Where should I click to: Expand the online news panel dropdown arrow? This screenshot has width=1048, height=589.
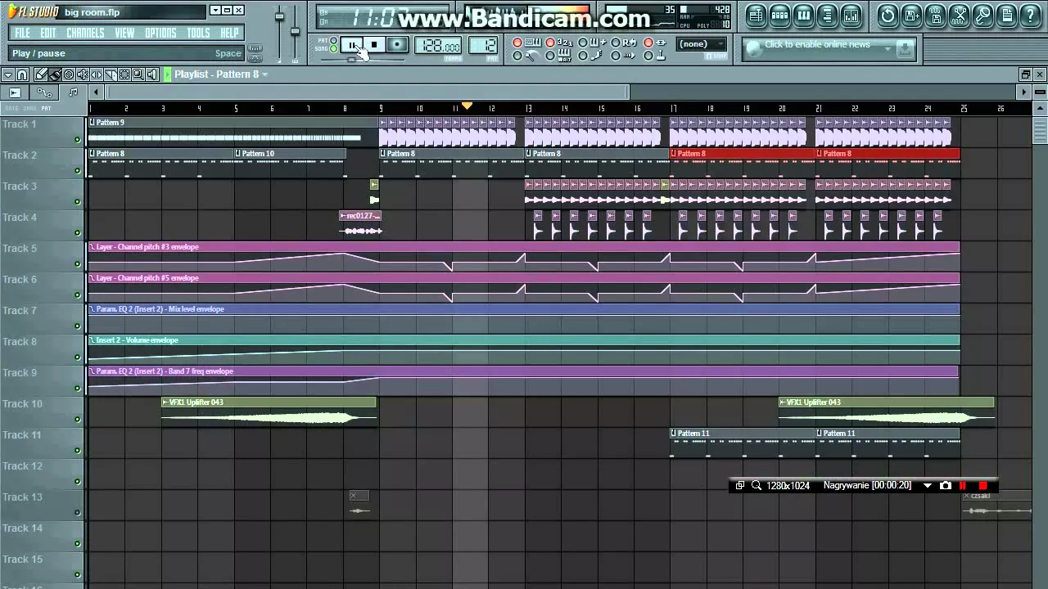(888, 49)
